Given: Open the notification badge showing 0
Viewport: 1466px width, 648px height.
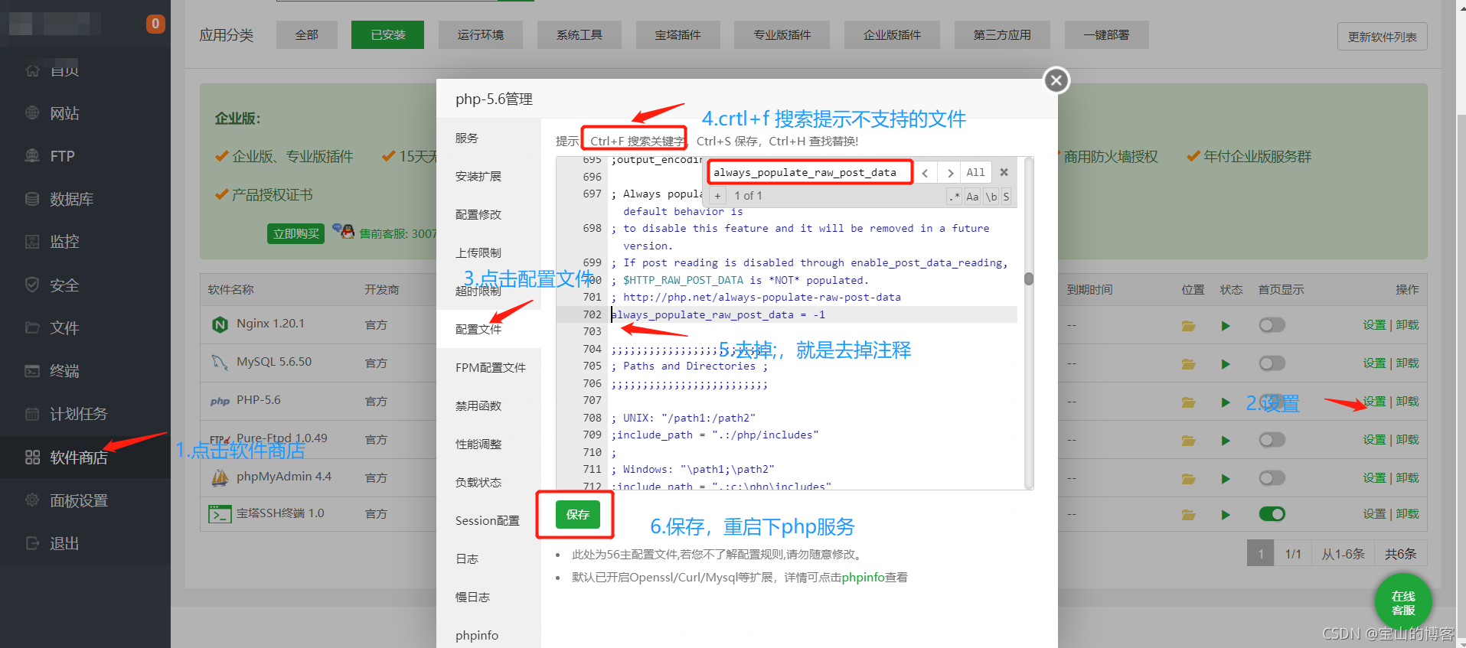Looking at the screenshot, I should [155, 24].
